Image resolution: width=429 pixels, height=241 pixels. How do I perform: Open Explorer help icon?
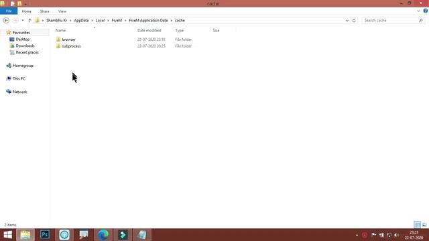point(426,11)
